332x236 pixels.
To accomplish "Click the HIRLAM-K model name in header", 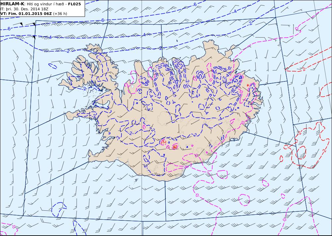I will tap(12, 4).
